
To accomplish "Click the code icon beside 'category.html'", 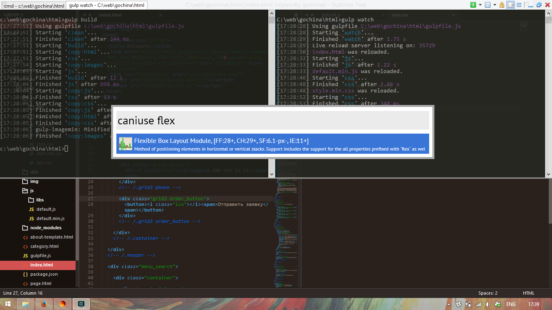I will tap(25, 246).
